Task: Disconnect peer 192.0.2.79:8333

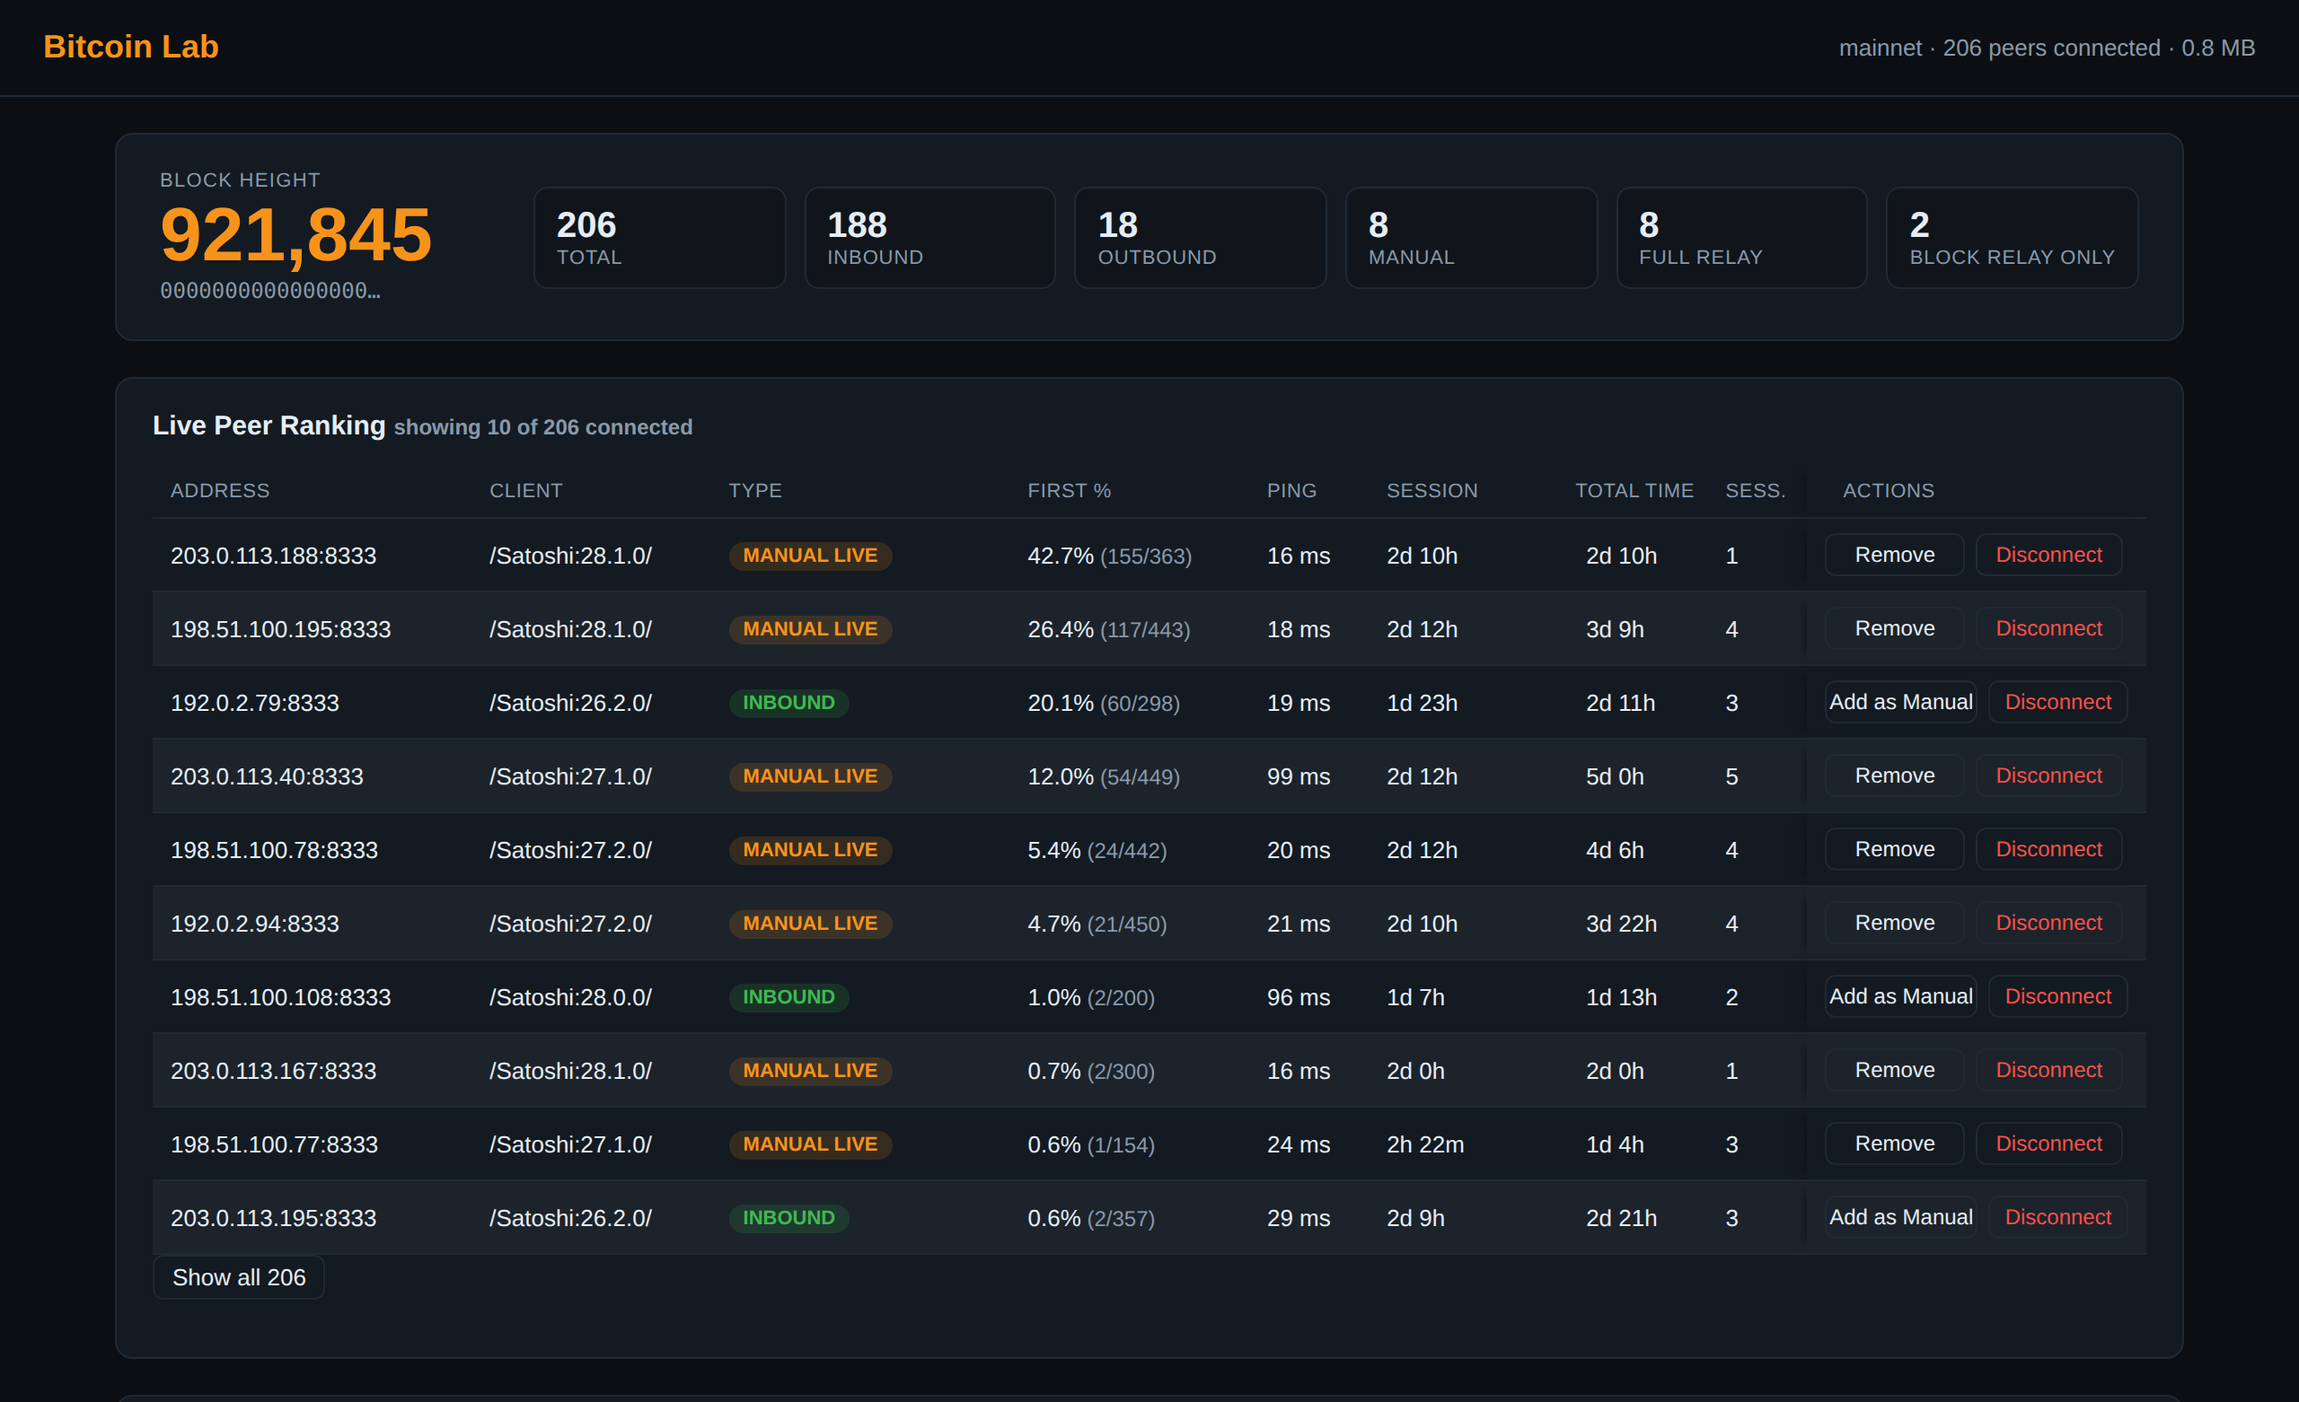Action: point(2058,703)
